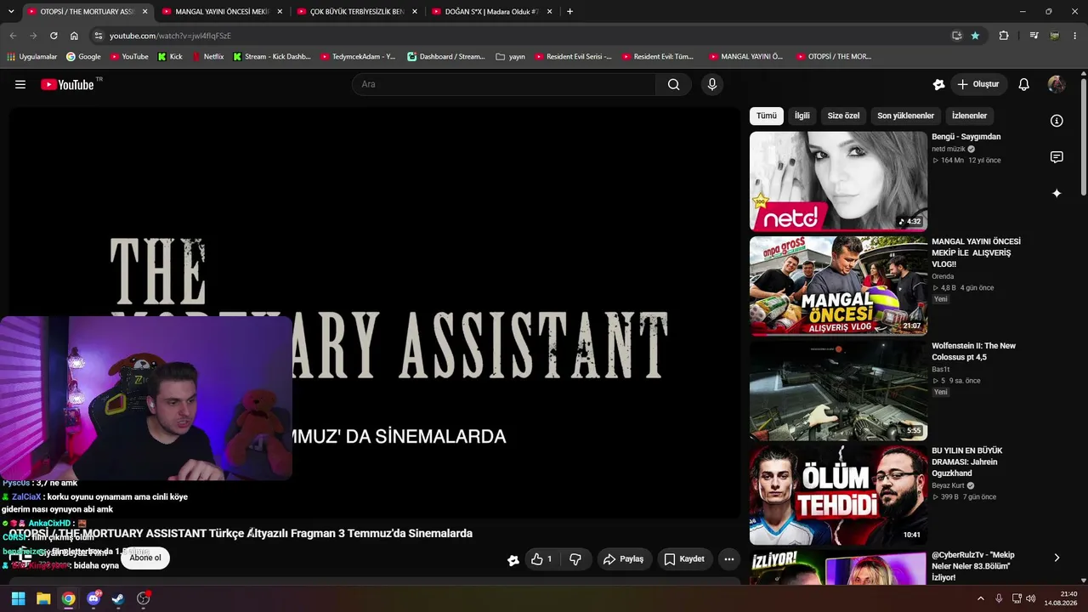The height and width of the screenshot is (612, 1088).
Task: Click the Oluştur create button
Action: [x=978, y=84]
